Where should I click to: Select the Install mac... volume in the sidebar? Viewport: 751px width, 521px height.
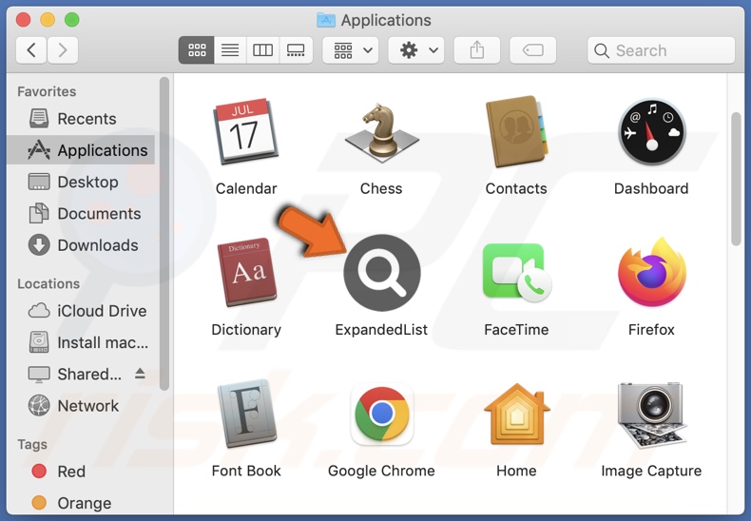click(81, 342)
